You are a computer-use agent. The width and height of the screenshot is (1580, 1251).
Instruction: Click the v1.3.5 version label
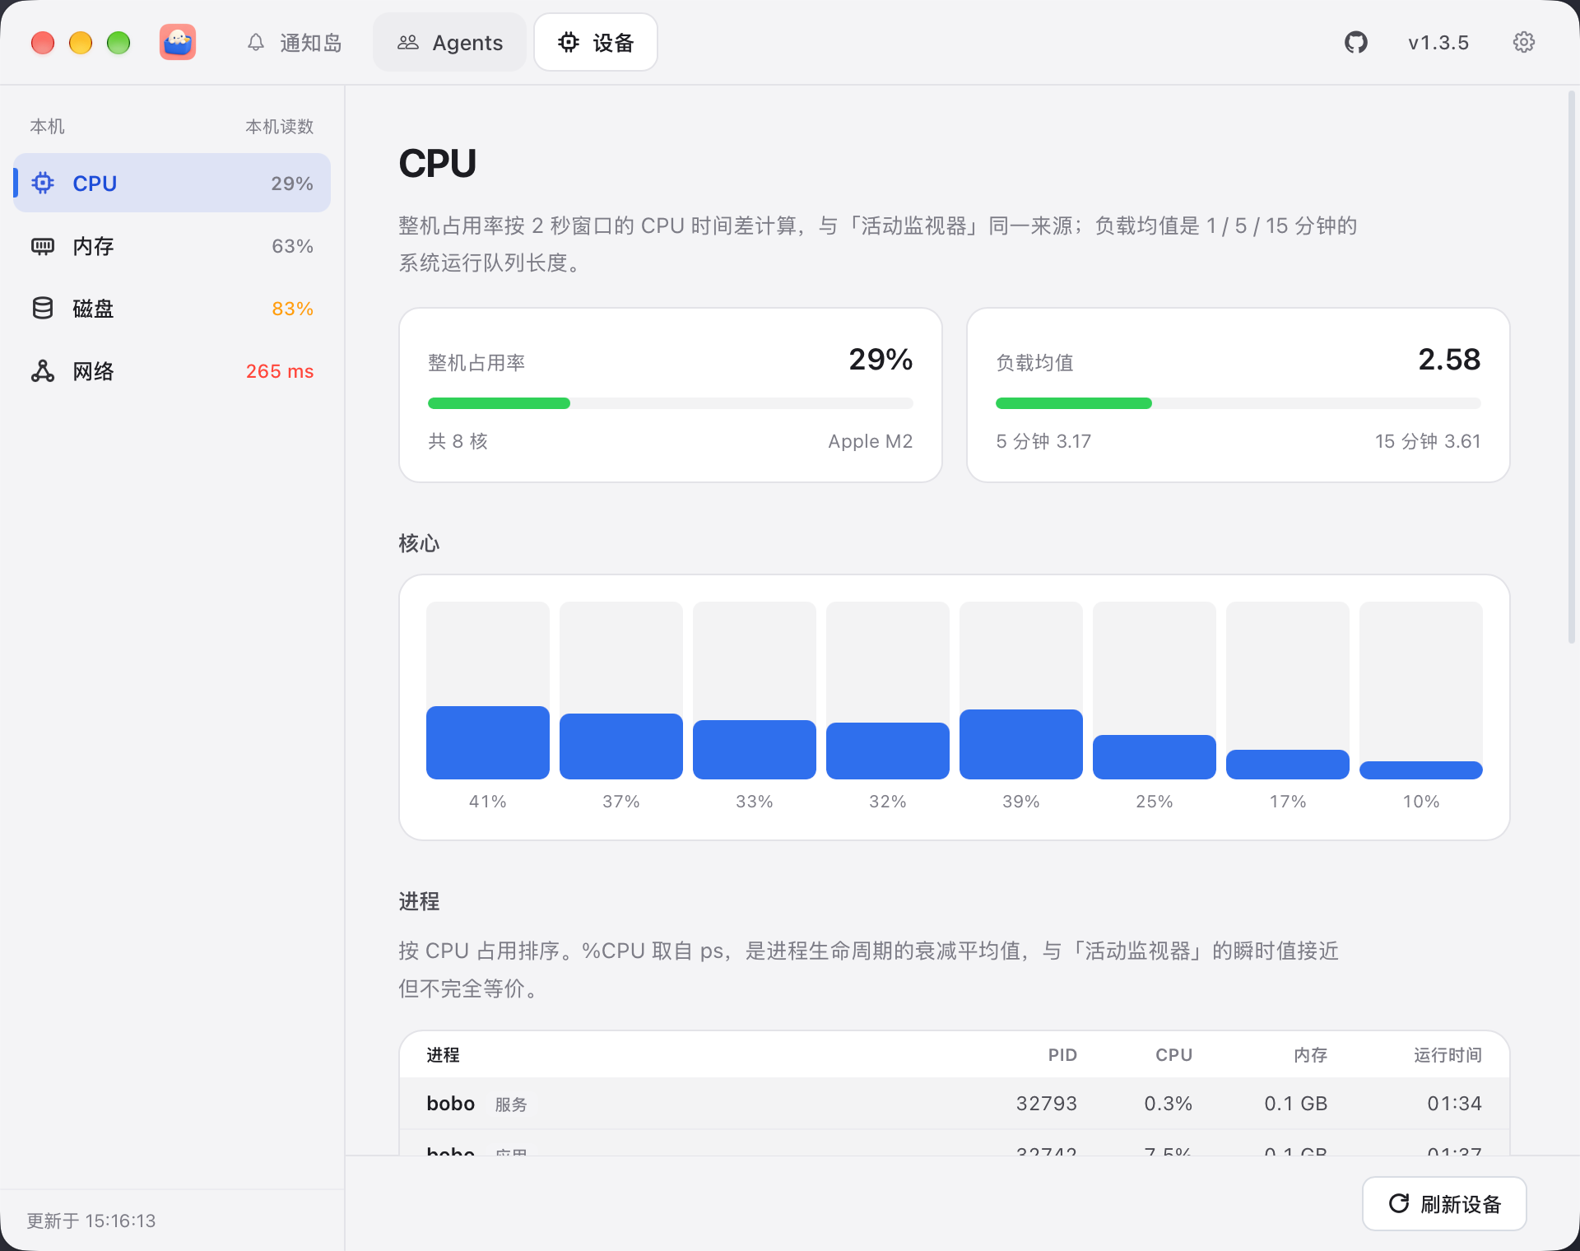point(1438,43)
